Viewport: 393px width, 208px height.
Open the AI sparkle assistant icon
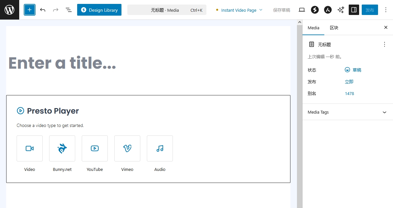[341, 10]
